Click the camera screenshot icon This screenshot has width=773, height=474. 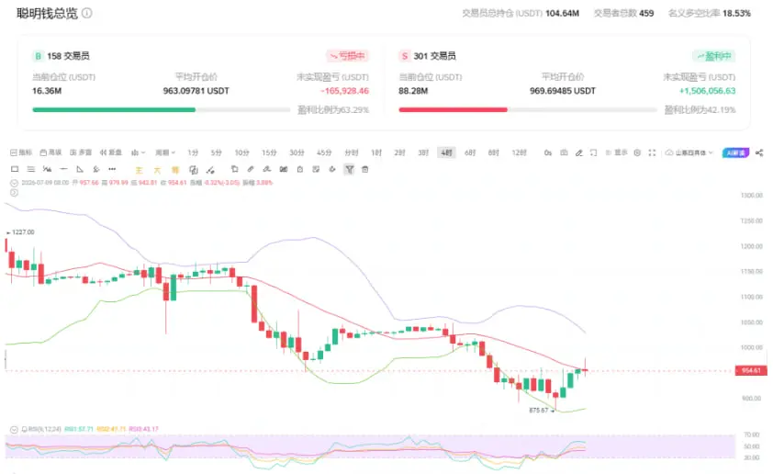coord(564,152)
